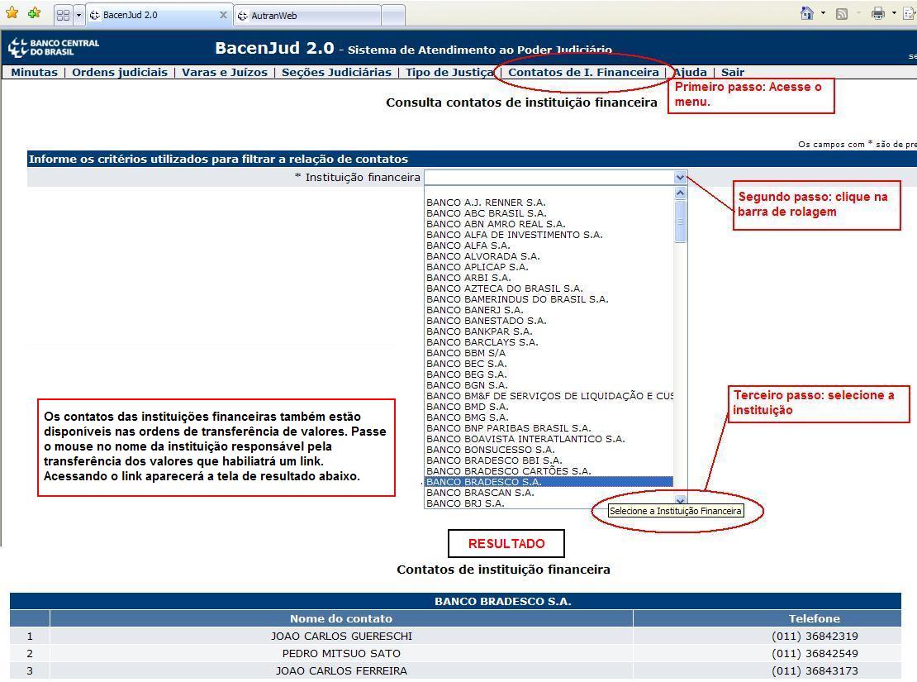Select BANCO A.J. RENNER S.A.
The image size is (917, 682).
coord(549,203)
